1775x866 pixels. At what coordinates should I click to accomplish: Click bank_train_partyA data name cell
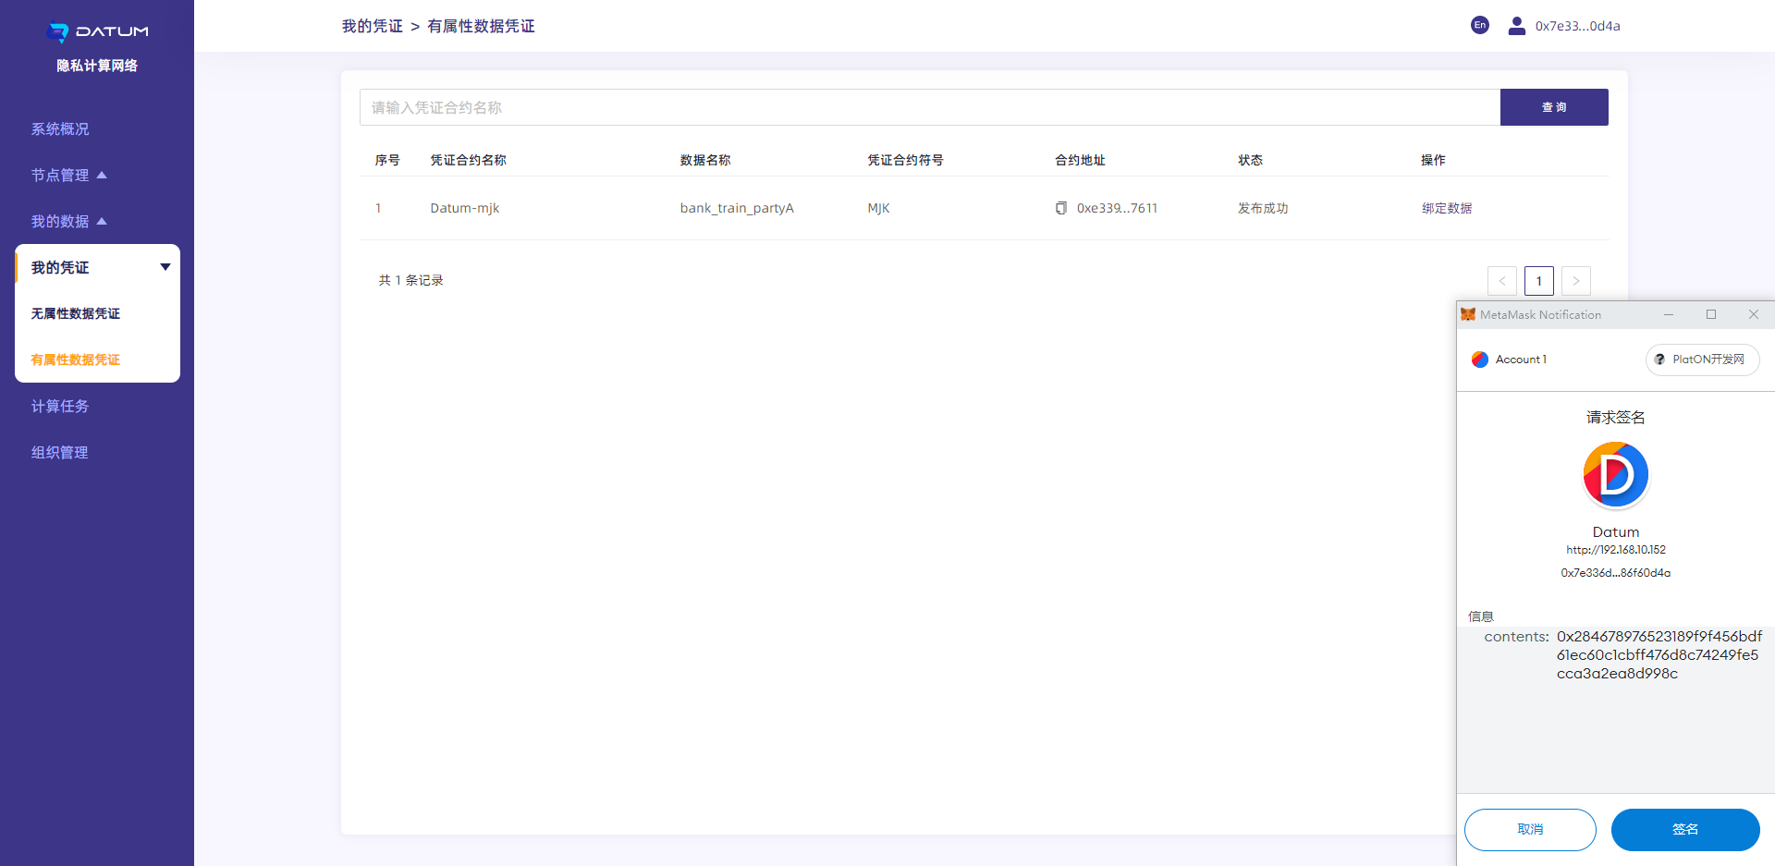pos(737,208)
